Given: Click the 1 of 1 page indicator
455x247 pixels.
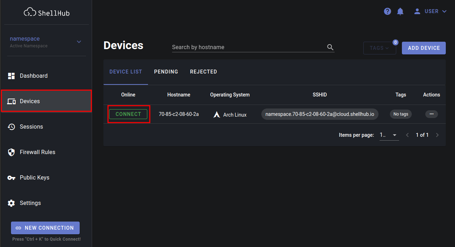Looking at the screenshot, I should (x=422, y=135).
